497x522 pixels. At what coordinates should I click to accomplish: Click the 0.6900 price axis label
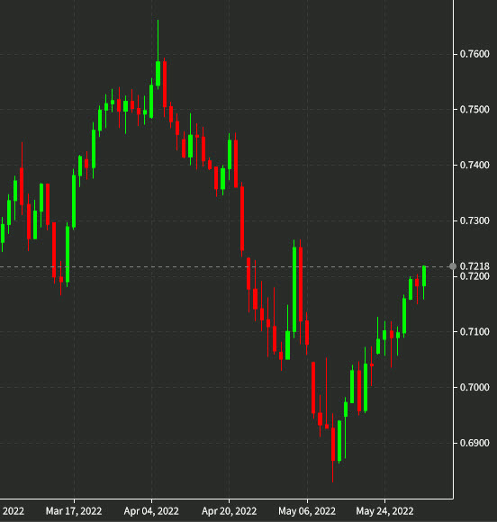(474, 443)
